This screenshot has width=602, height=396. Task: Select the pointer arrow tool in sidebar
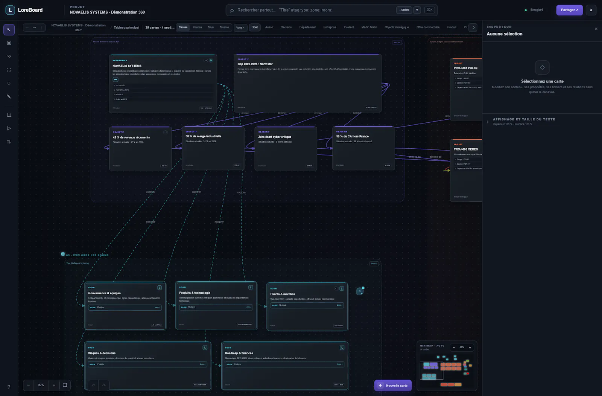pyautogui.click(x=9, y=29)
